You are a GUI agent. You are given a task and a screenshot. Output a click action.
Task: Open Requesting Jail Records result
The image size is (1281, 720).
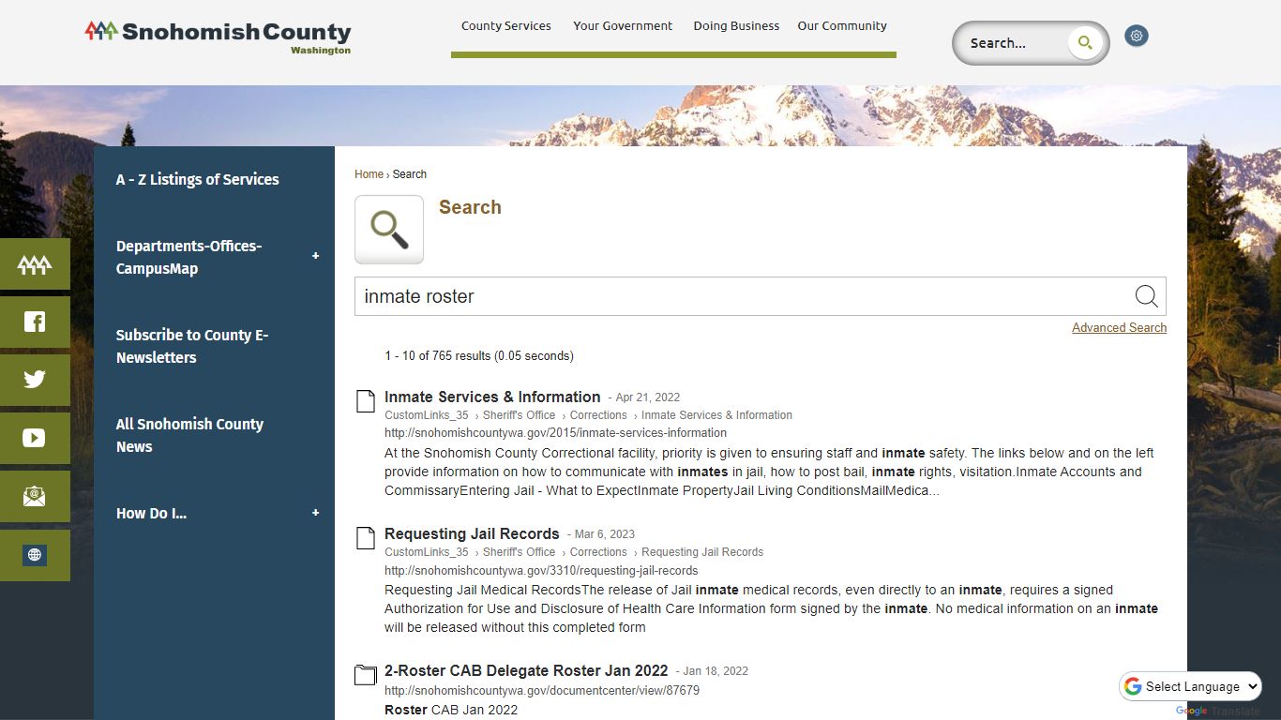pos(472,533)
